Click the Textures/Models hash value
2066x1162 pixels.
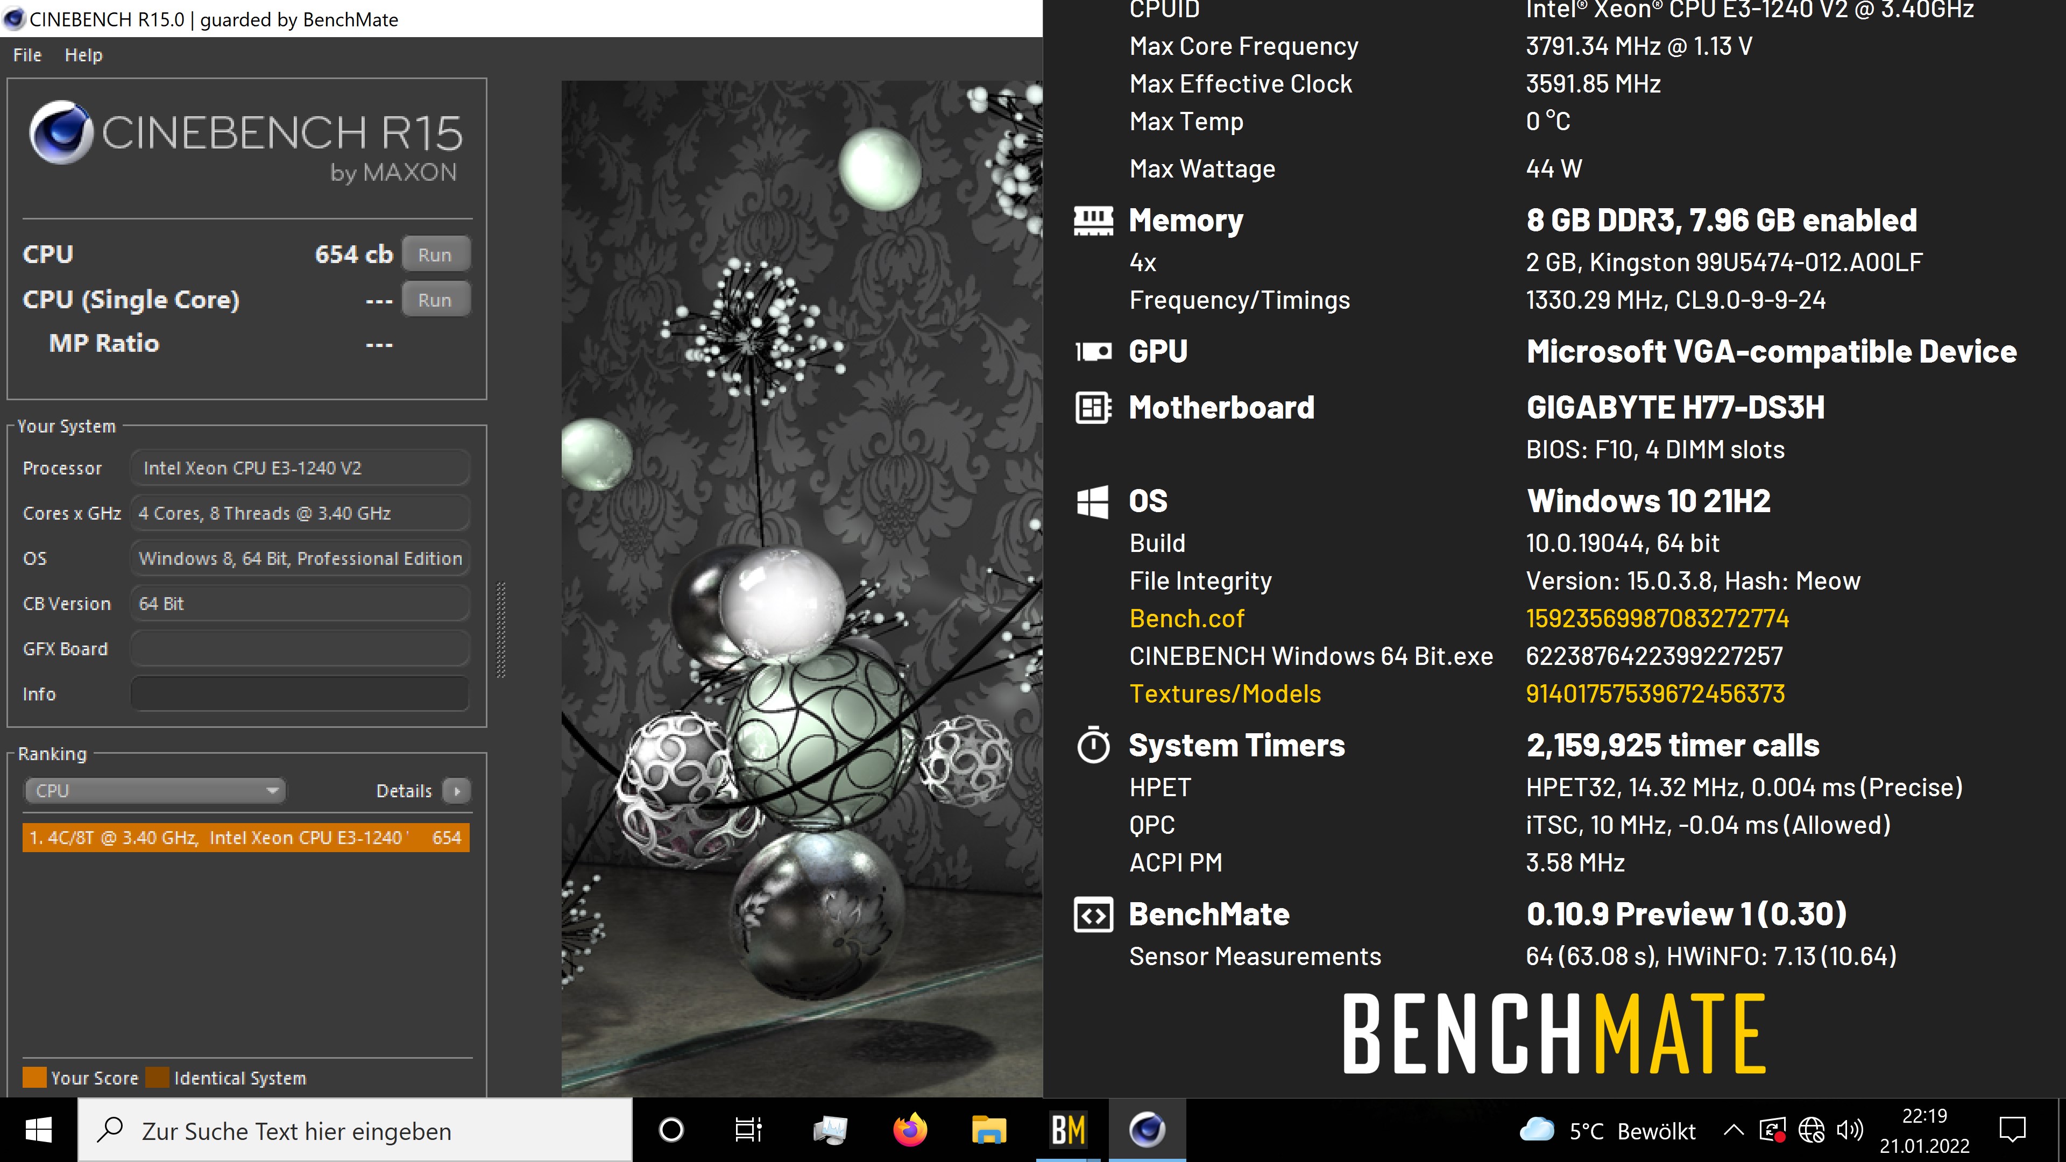coord(1655,693)
